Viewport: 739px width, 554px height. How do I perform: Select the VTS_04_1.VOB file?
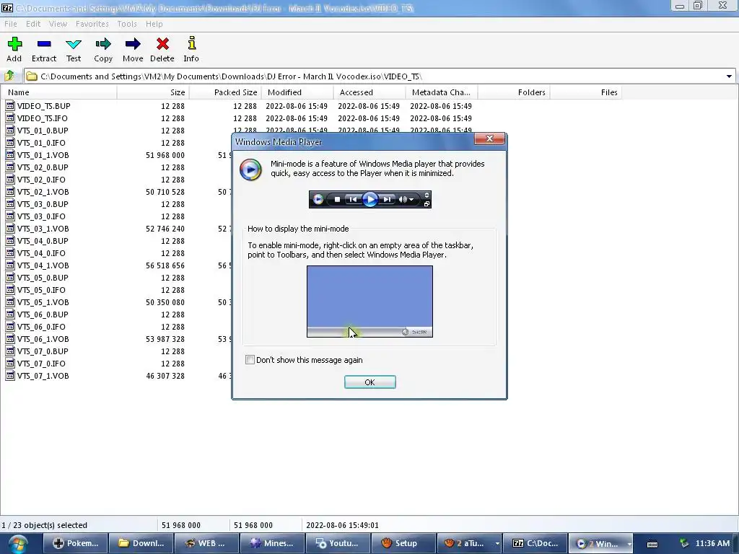click(43, 265)
